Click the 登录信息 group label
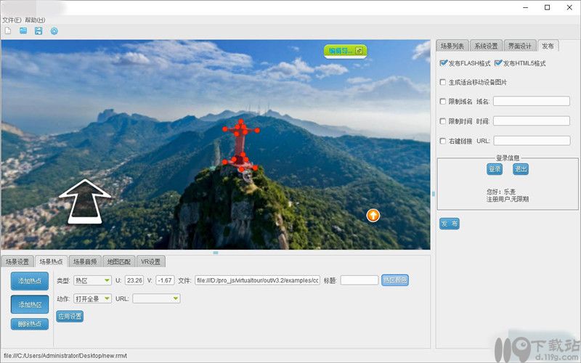The width and height of the screenshot is (581, 363). click(x=508, y=158)
